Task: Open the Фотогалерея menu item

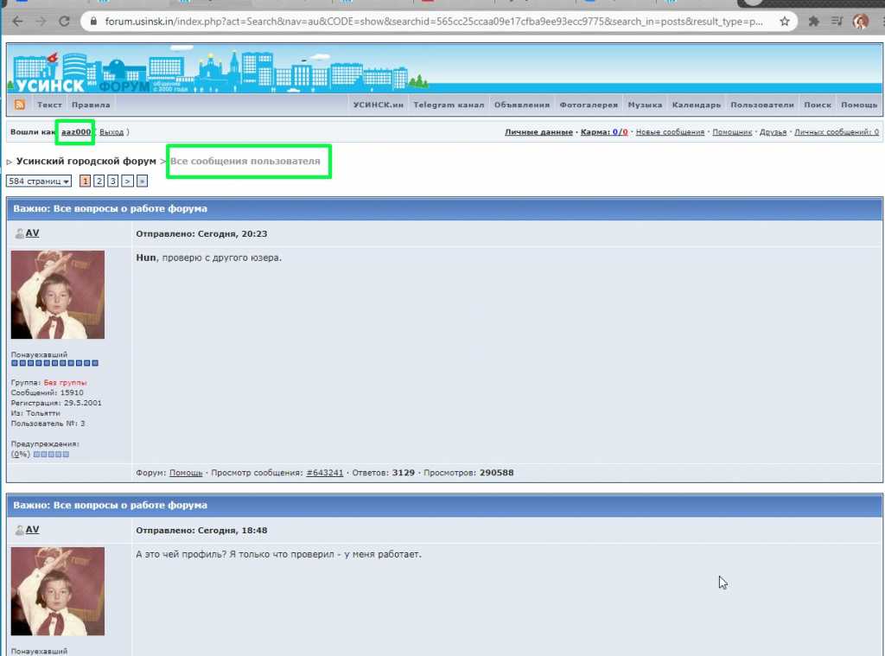Action: click(x=589, y=105)
